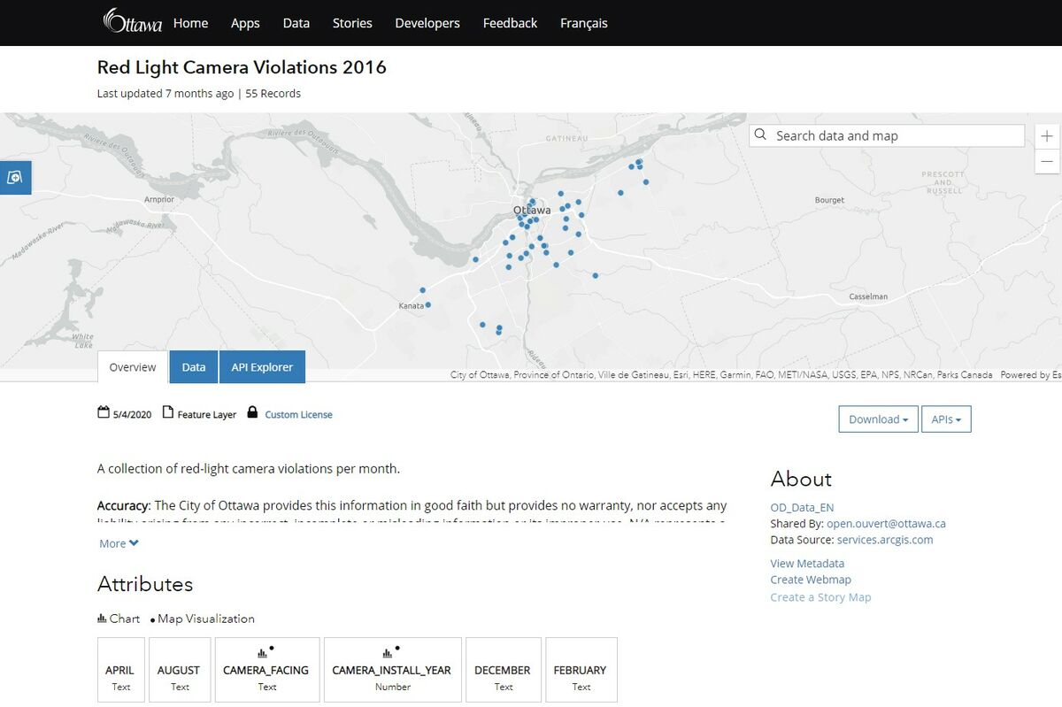Select Français in the top menu
Screen dimensions: 1062x707
583,23
